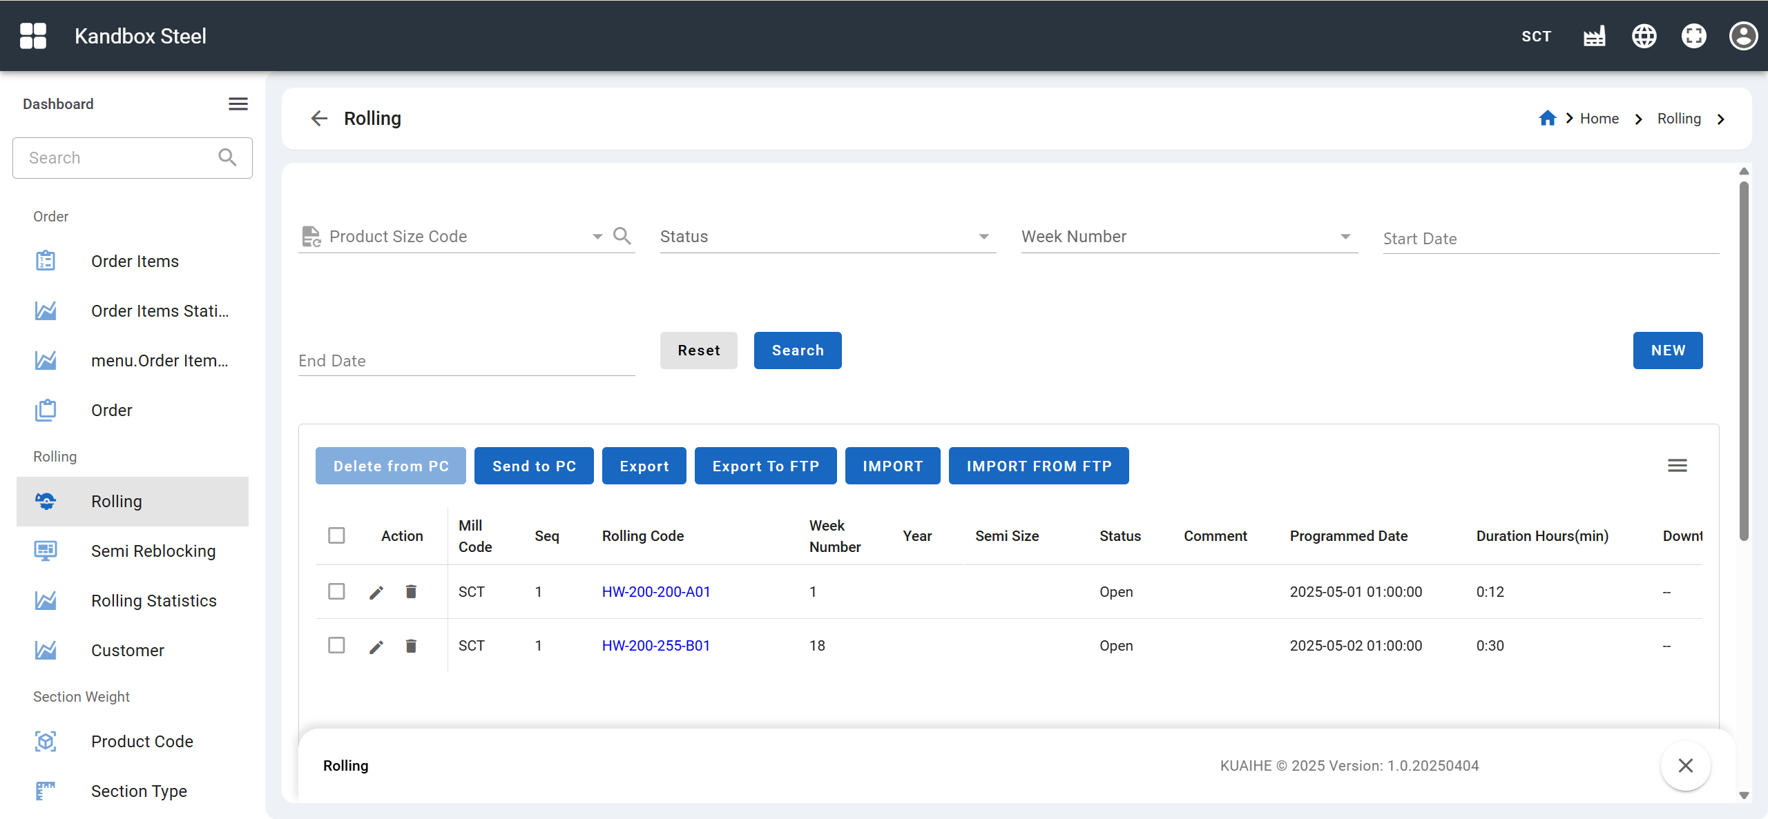
Task: Go to Rolling Statistics menu item
Action: pyautogui.click(x=153, y=600)
